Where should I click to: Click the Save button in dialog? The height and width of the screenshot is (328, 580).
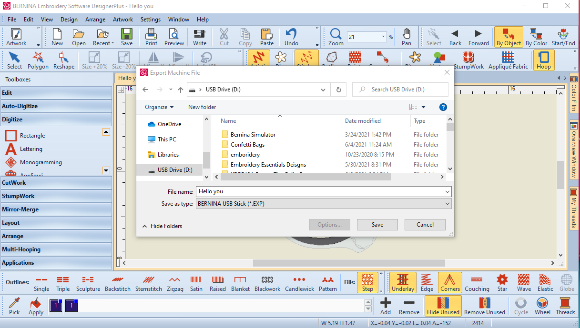377,225
